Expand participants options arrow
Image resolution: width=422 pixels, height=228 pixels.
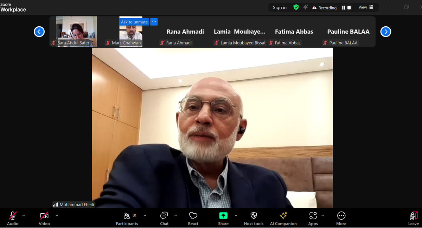point(145,215)
